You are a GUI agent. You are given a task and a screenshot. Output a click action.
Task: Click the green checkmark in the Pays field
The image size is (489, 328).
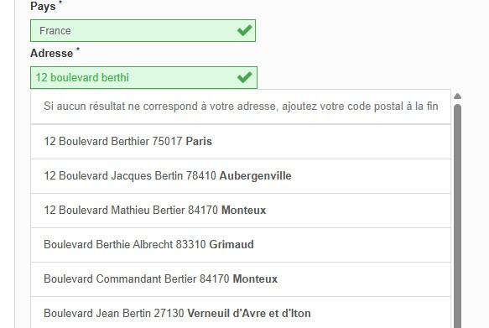(x=244, y=30)
